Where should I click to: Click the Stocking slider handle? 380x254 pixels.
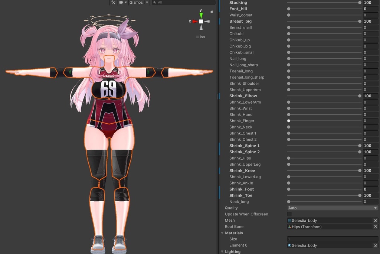360,3
